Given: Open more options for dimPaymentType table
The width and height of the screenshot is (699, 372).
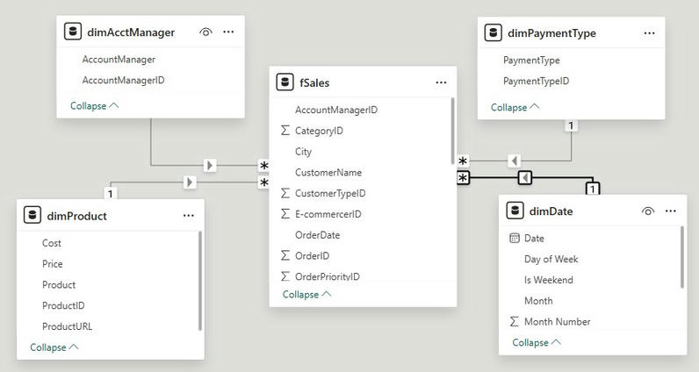Looking at the screenshot, I should [649, 33].
